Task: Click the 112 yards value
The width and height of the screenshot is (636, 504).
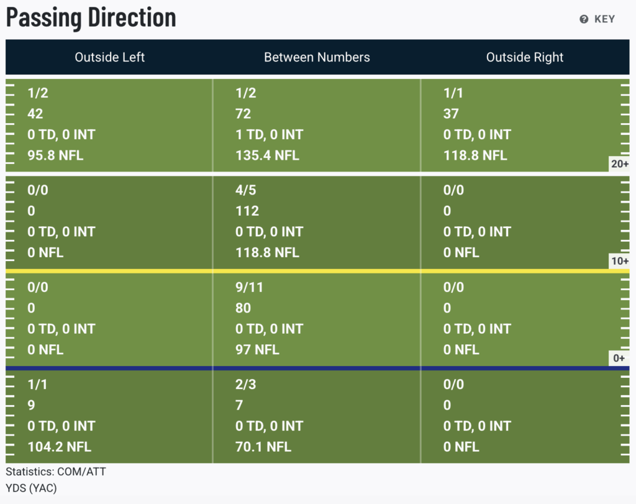Action: tap(247, 211)
